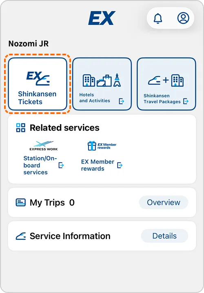This screenshot has width=204, height=293.
Task: Click the Service Information train icon
Action: (21, 236)
